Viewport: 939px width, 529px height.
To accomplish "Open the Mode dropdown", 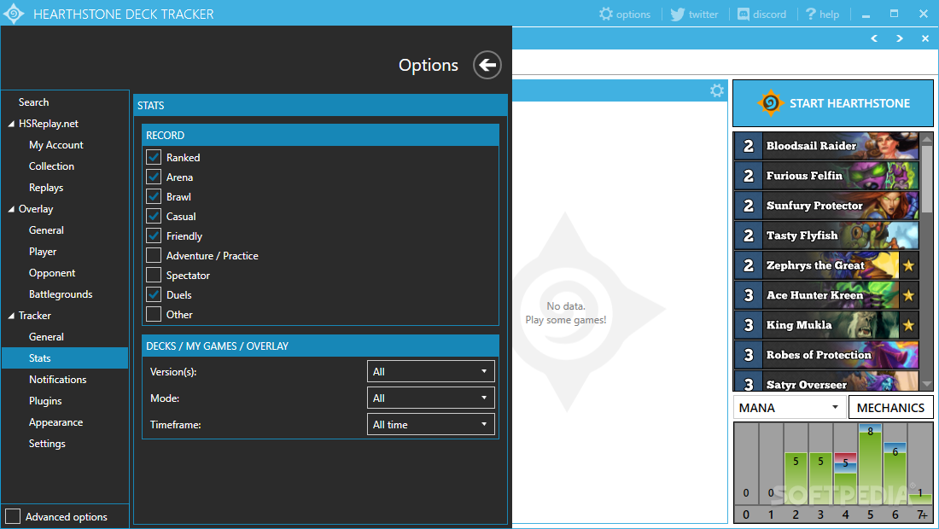I will point(430,398).
